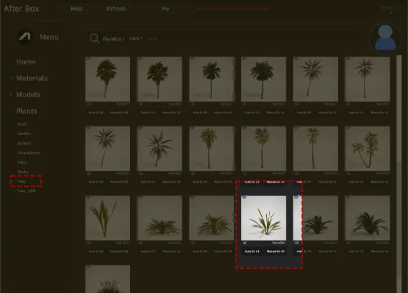This screenshot has width=408, height=293.
Task: Click the Buy button in the top bar
Action: [165, 9]
